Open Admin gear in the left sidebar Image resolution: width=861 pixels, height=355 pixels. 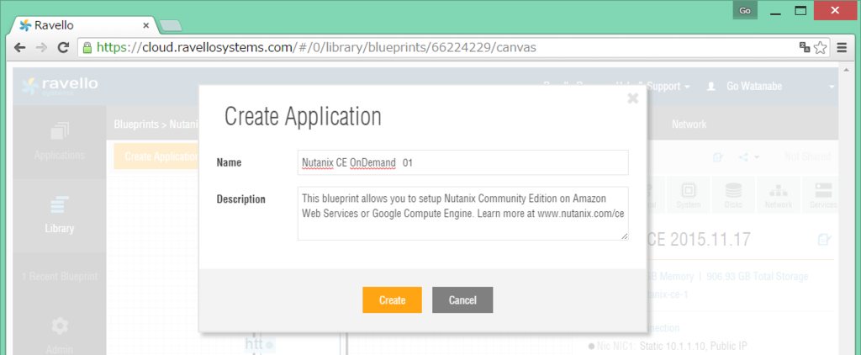coord(60,335)
